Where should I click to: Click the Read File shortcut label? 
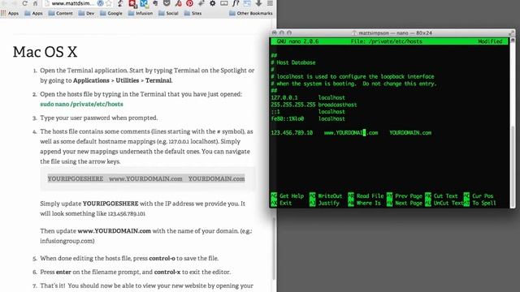click(370, 196)
